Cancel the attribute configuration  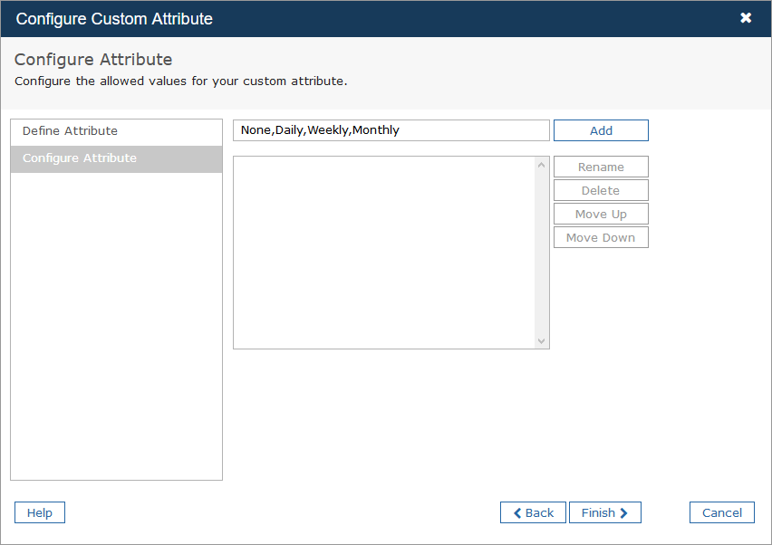point(722,512)
